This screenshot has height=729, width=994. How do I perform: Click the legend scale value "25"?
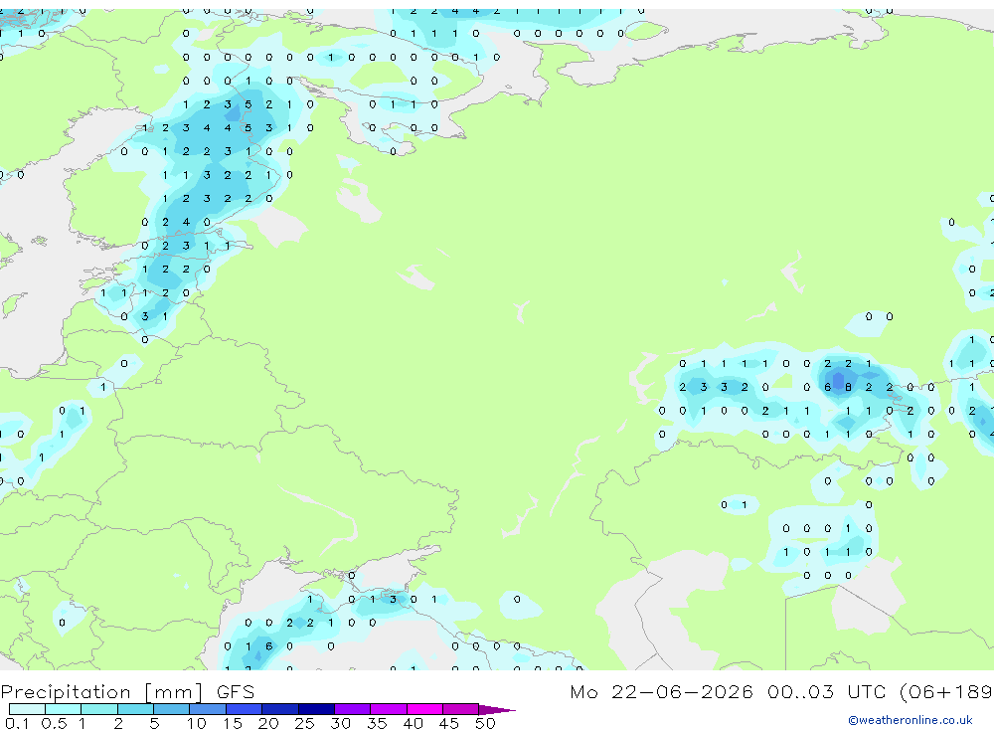pos(305,723)
